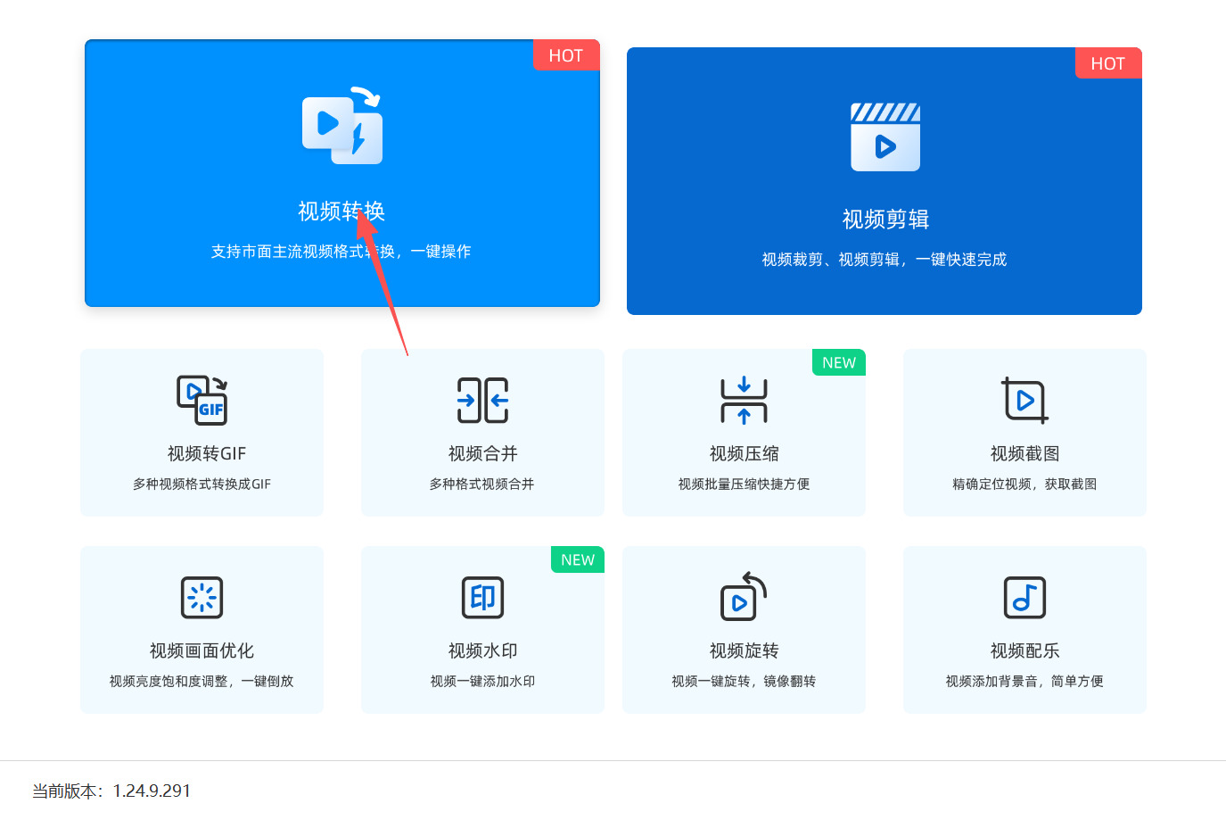Click the description 多种视频格式转换成GIF
1226x820 pixels.
click(x=202, y=484)
